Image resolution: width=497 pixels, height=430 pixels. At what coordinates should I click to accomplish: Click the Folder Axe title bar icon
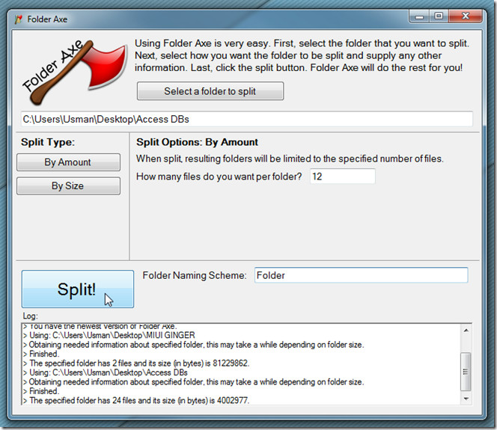pos(19,19)
